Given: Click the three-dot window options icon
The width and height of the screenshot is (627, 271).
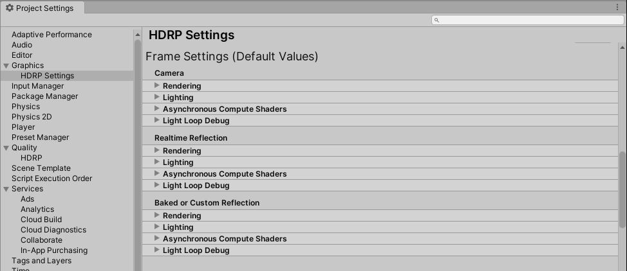Looking at the screenshot, I should 617,8.
